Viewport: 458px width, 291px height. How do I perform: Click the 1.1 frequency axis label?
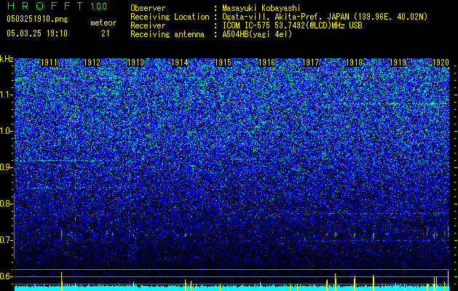point(7,95)
